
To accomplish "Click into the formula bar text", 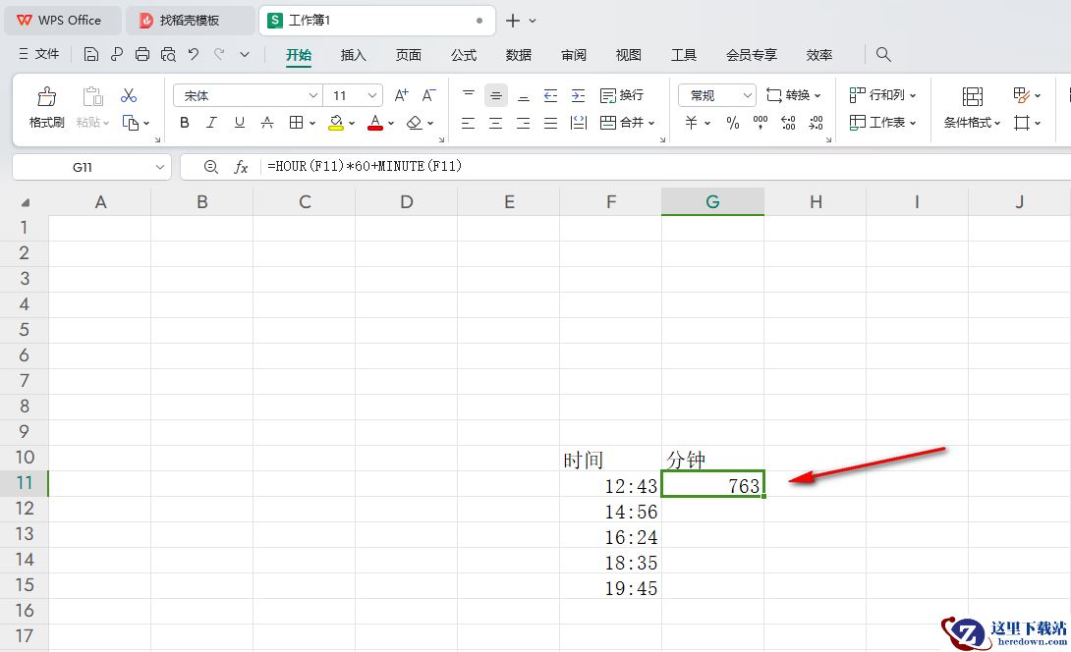I will [x=365, y=166].
